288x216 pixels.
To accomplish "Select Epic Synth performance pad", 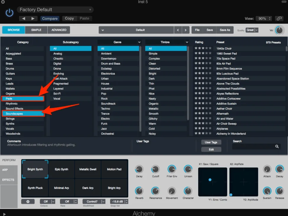I will [x=61, y=169].
